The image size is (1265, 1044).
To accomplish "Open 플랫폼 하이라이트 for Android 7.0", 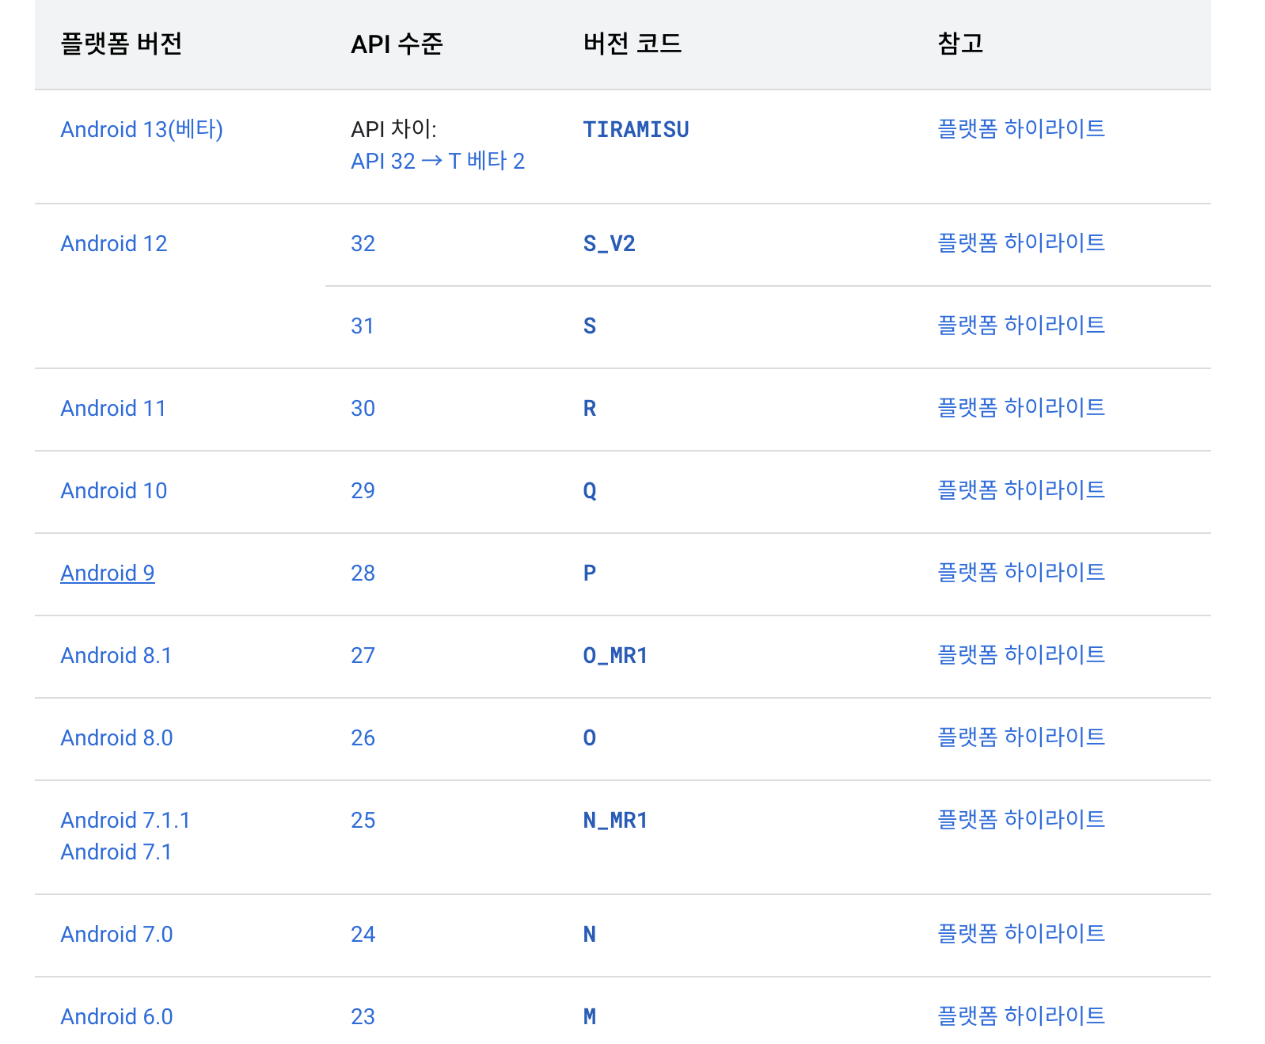I will coord(1021,933).
